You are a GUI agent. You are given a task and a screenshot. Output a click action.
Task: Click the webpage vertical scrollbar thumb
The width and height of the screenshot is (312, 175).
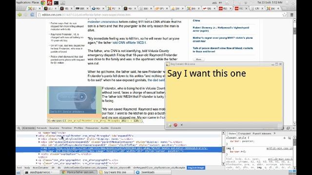pos(294,31)
